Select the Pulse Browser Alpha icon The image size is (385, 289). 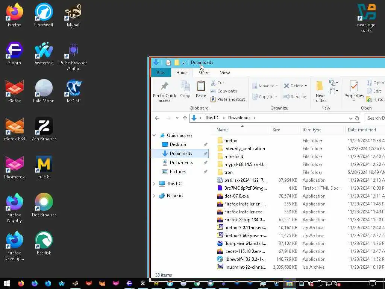pos(73,56)
